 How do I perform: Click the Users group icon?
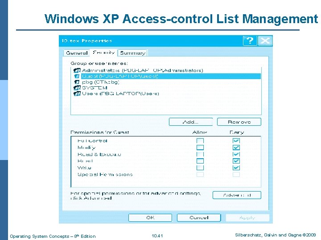77,94
